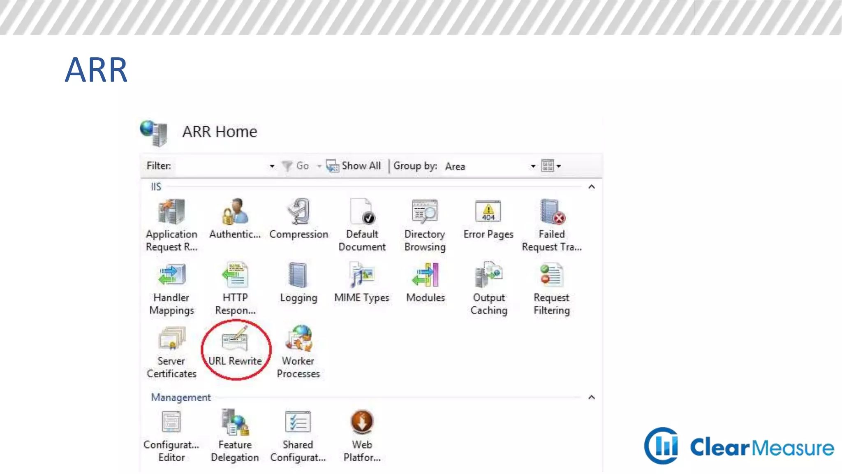The image size is (842, 474).
Task: Click the Go filter button
Action: click(296, 166)
